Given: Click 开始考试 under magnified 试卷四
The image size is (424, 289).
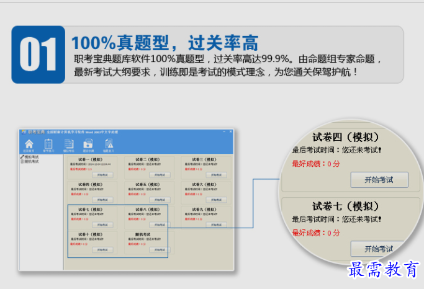Looking at the screenshot, I should tap(379, 180).
